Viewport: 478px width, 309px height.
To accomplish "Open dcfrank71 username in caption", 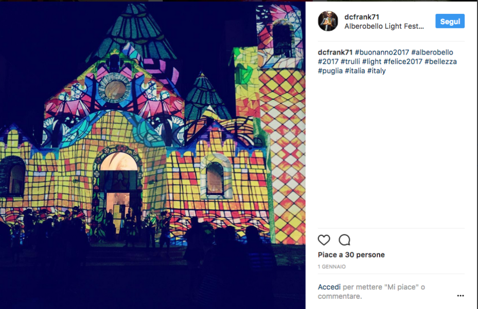I will click(x=335, y=52).
